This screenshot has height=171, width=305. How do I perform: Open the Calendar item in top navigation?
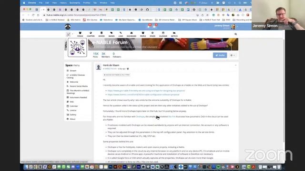click(x=163, y=34)
